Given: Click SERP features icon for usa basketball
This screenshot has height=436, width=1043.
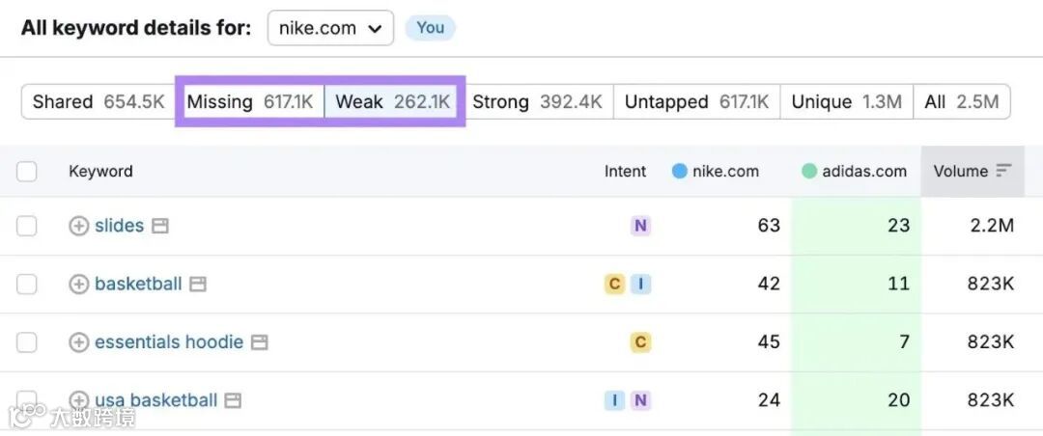Looking at the screenshot, I should tap(234, 400).
